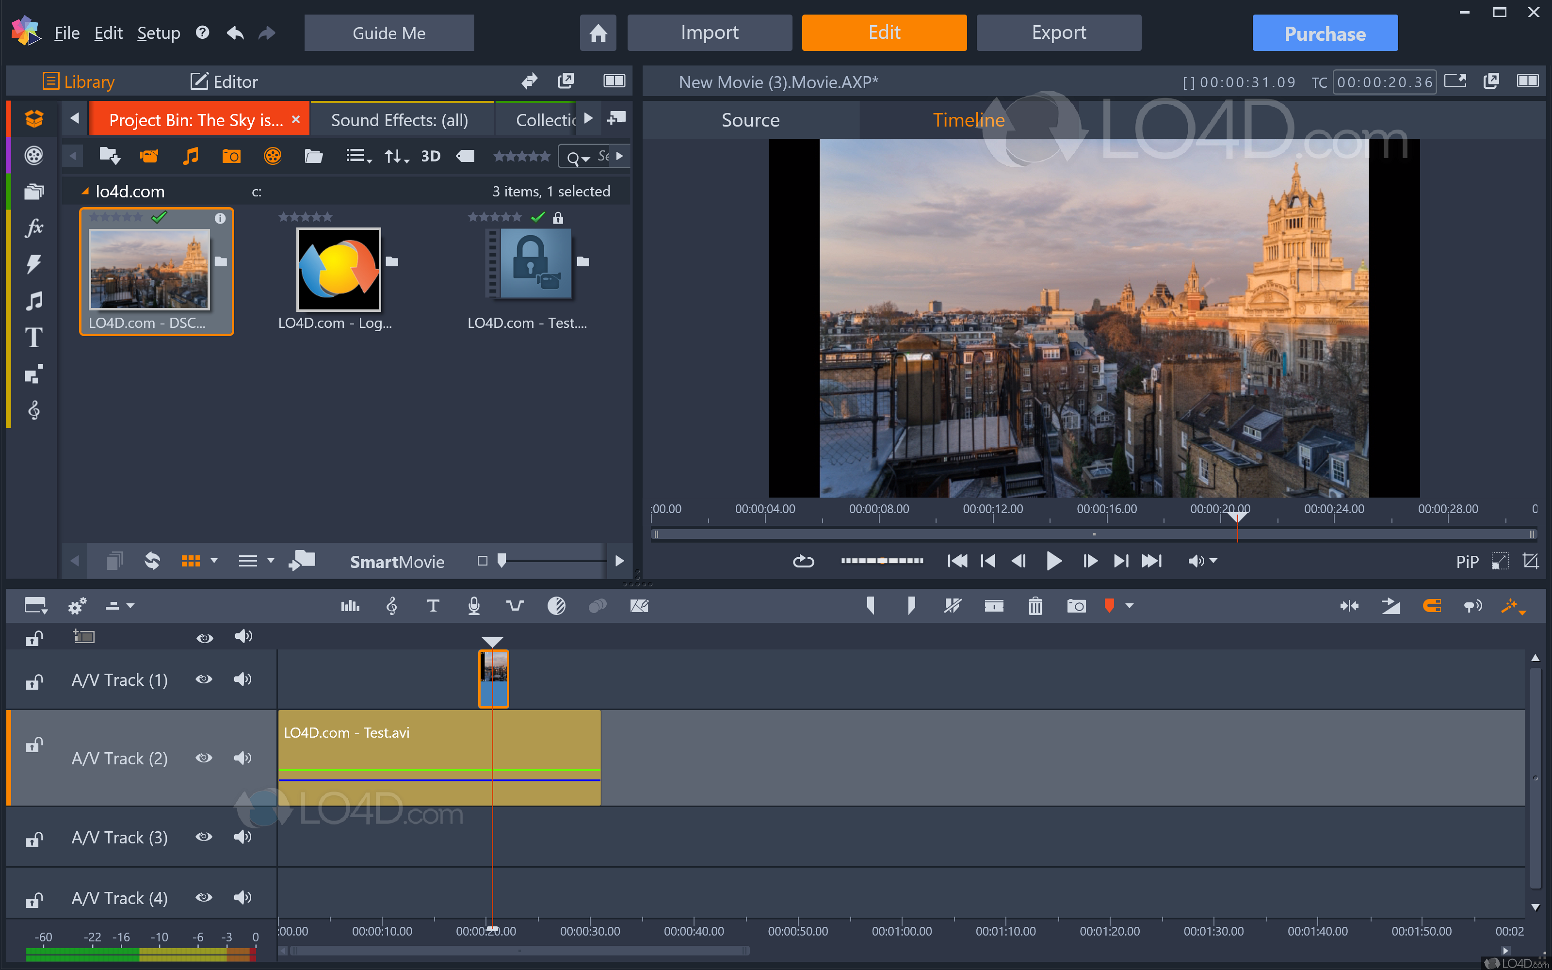
Task: Select the Text tool in timeline toolbar
Action: click(433, 605)
